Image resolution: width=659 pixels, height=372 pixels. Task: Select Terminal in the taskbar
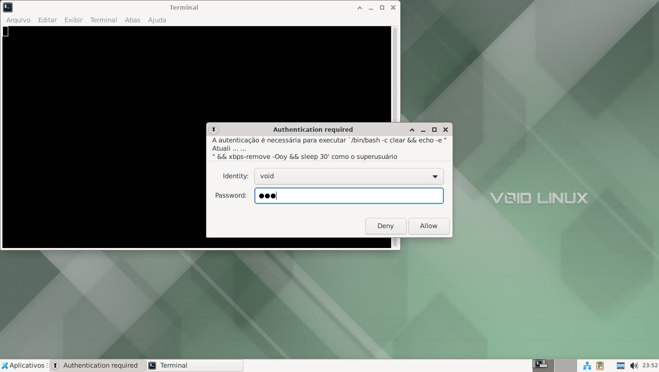click(x=194, y=366)
